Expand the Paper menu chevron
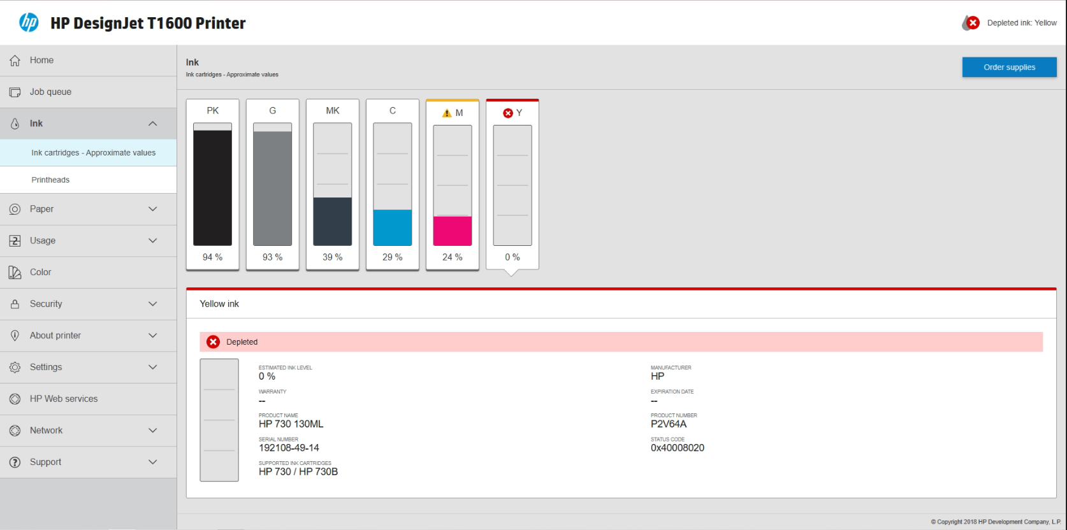The width and height of the screenshot is (1067, 530). (x=152, y=209)
